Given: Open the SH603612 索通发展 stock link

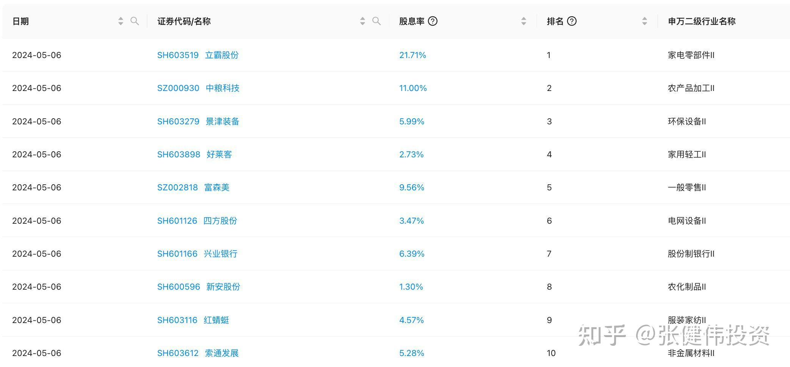Looking at the screenshot, I should 198,353.
